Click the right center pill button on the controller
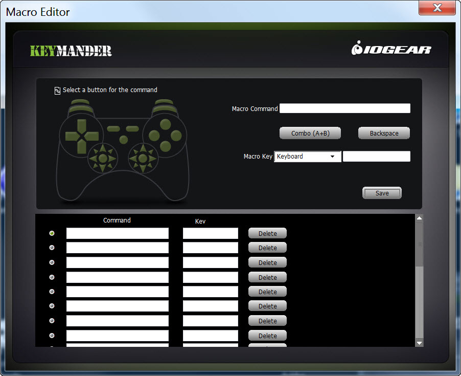Screen dimensions: 461x376 [x=132, y=128]
